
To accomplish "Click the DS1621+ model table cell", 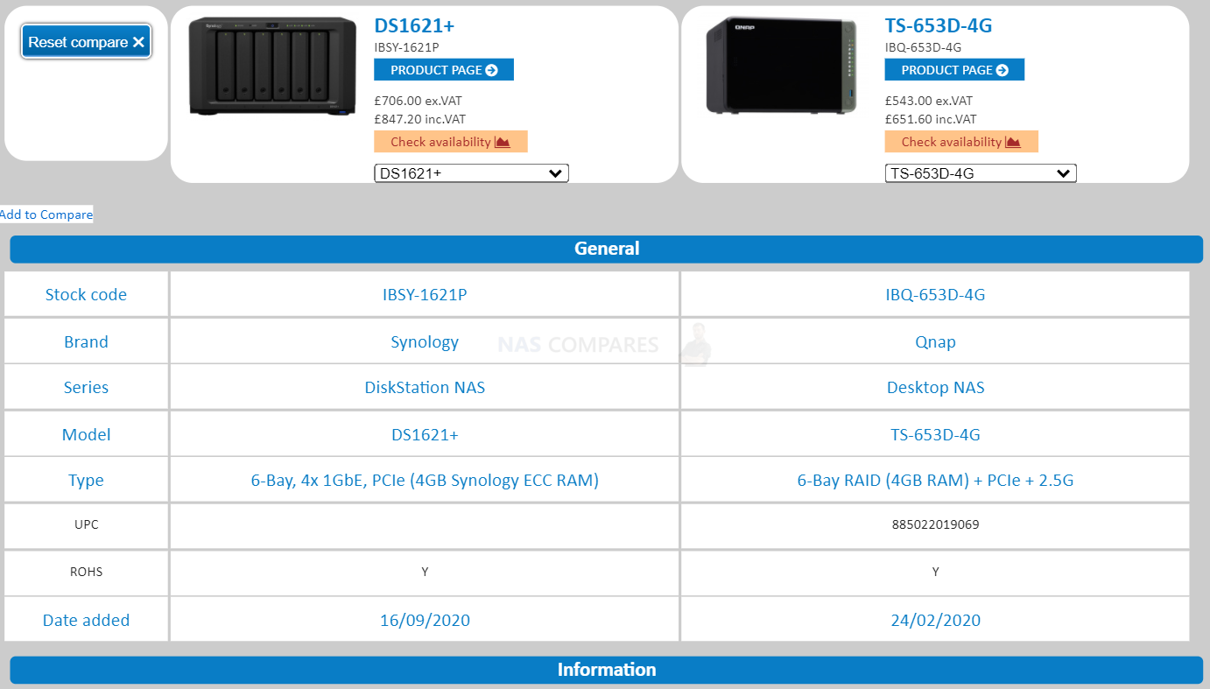I will (x=425, y=434).
